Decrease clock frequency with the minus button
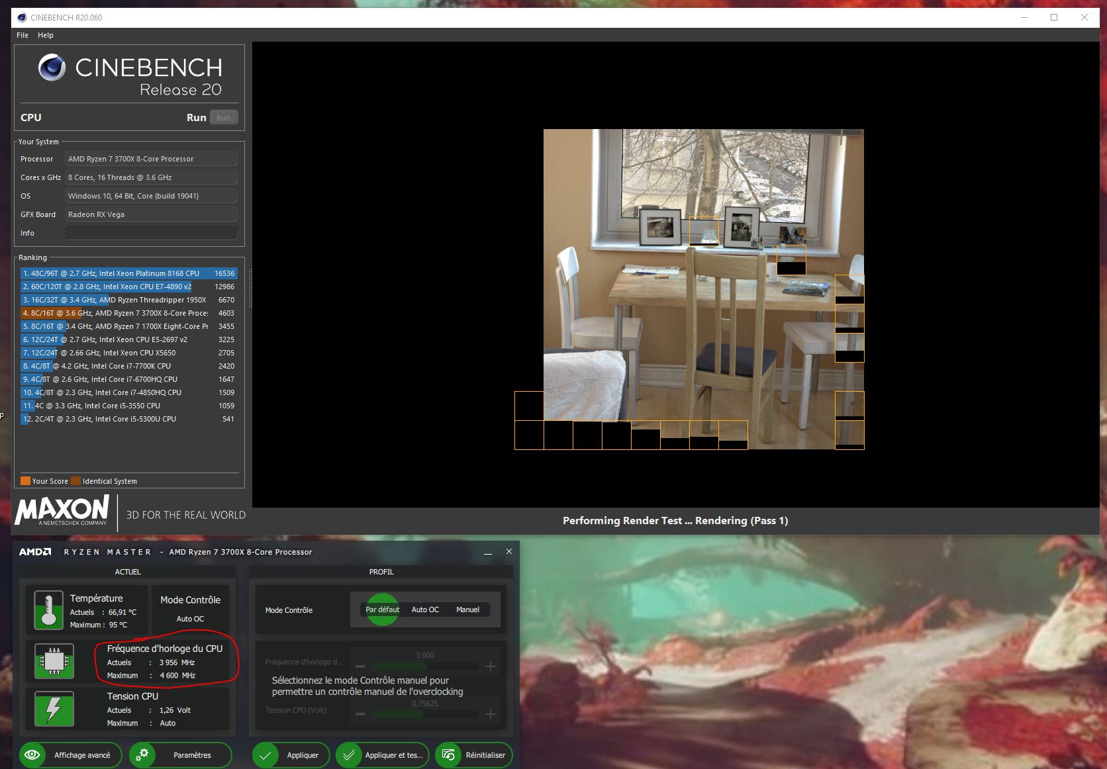The image size is (1107, 769). point(360,666)
